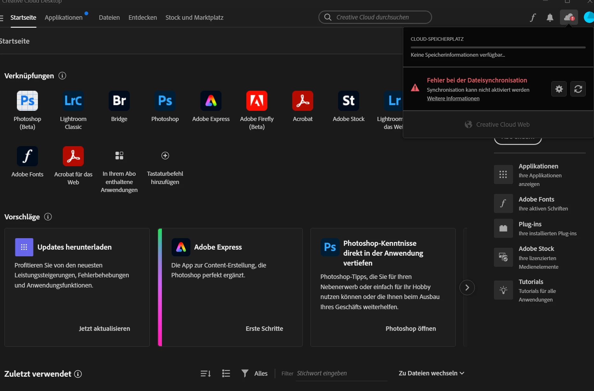Open Adobe Fonts in the right sidebar
This screenshot has width=594, height=391.
click(539, 203)
